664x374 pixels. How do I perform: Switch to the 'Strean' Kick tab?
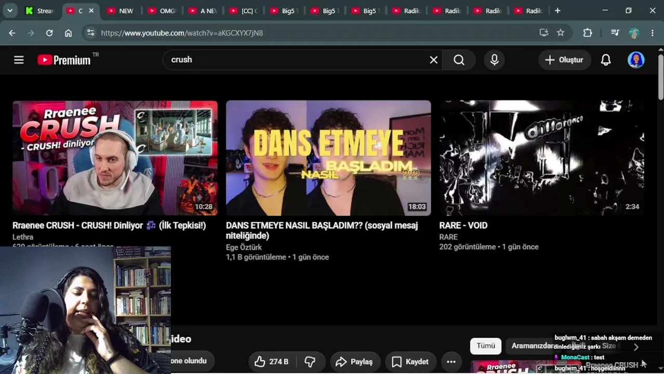click(39, 10)
